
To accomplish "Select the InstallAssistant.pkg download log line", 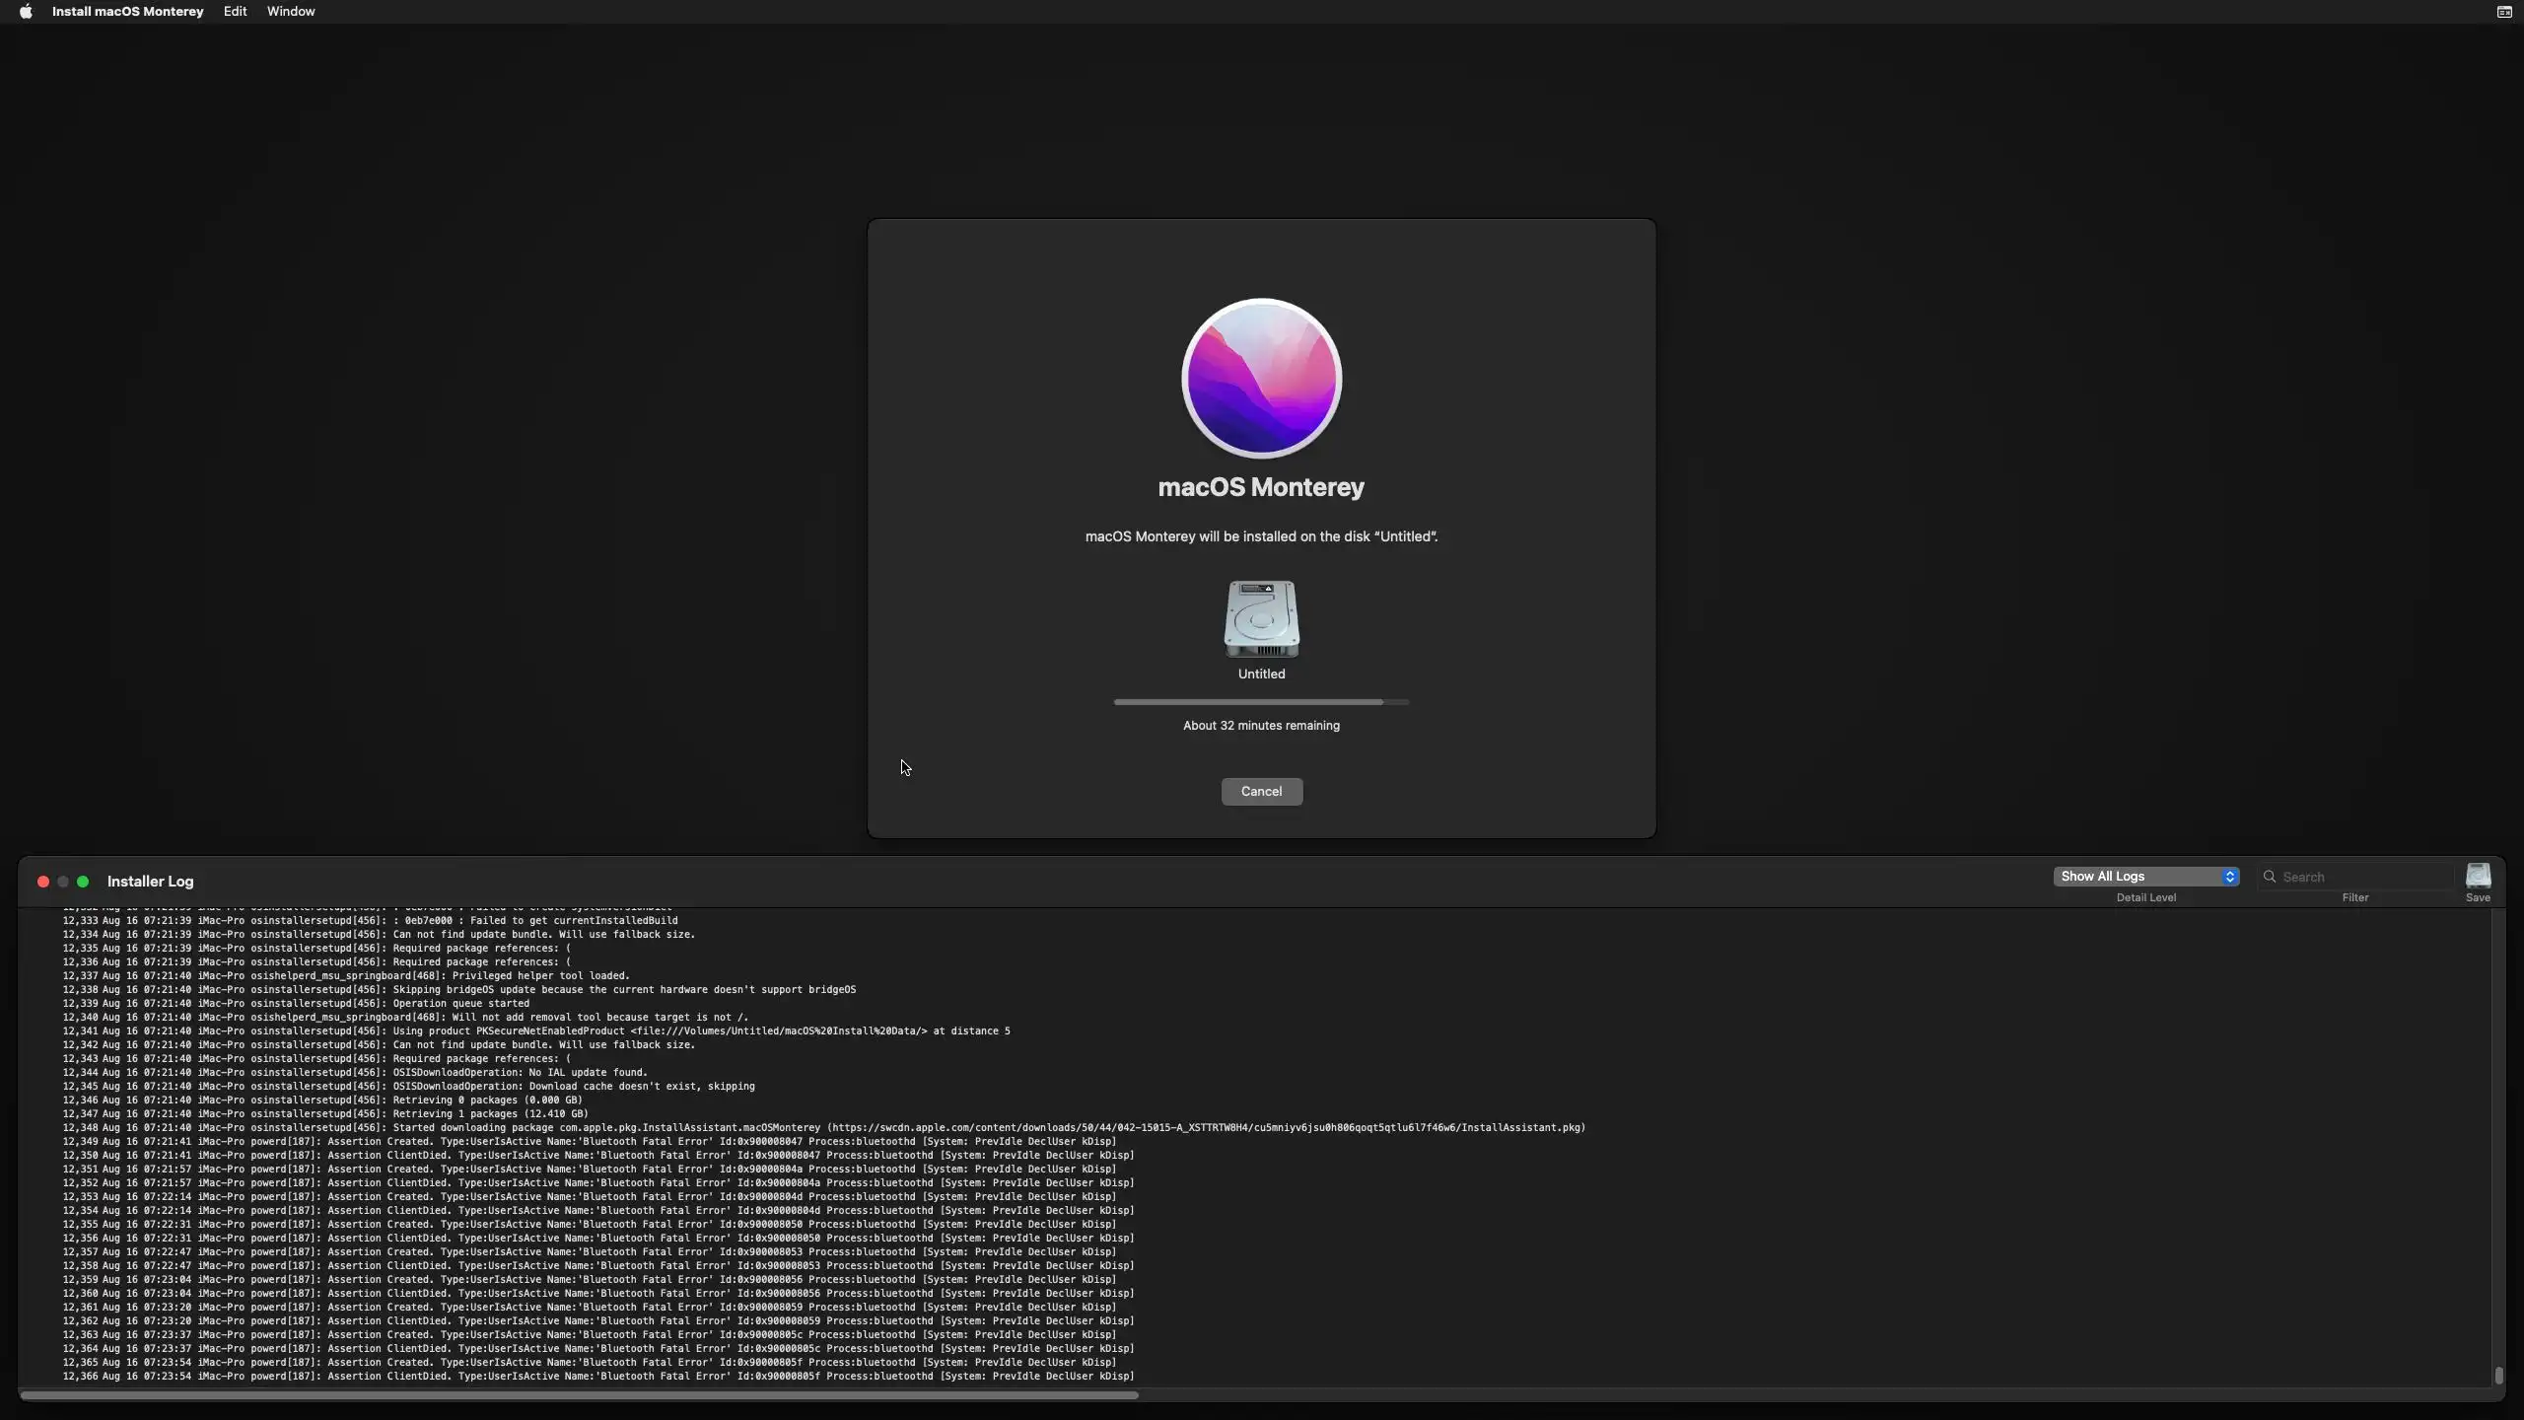I will (x=823, y=1128).
